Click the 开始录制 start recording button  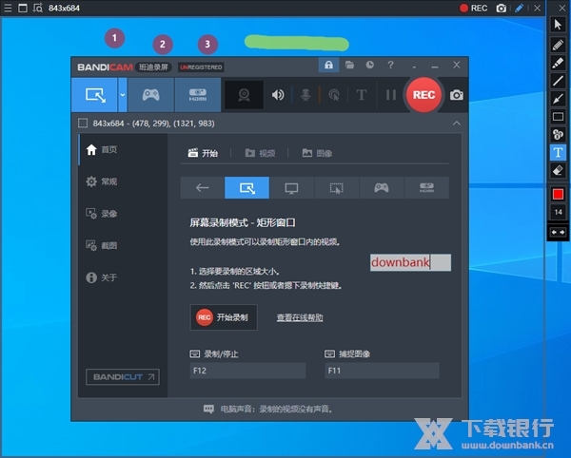[224, 317]
